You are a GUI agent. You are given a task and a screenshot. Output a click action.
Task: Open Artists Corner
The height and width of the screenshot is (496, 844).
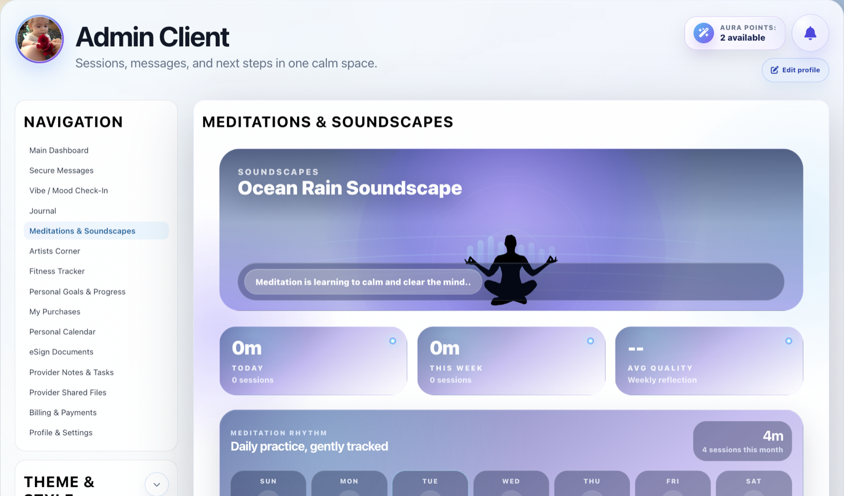tap(96, 251)
